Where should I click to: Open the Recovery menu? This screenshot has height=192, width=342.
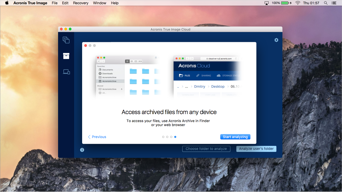[x=81, y=3]
